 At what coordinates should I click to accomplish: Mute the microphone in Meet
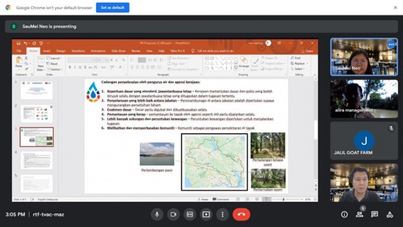[x=157, y=214]
